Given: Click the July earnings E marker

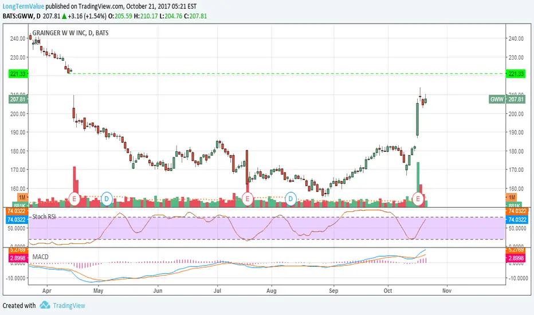Looking at the screenshot, I should [x=248, y=199].
